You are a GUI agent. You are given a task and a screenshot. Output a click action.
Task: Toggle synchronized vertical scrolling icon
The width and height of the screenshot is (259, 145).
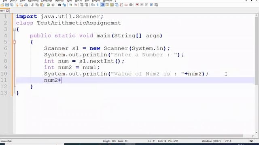click(82, 5)
